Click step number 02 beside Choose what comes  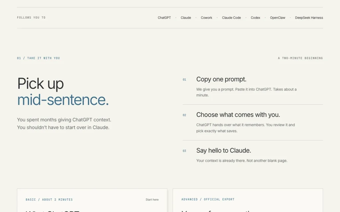184,115
